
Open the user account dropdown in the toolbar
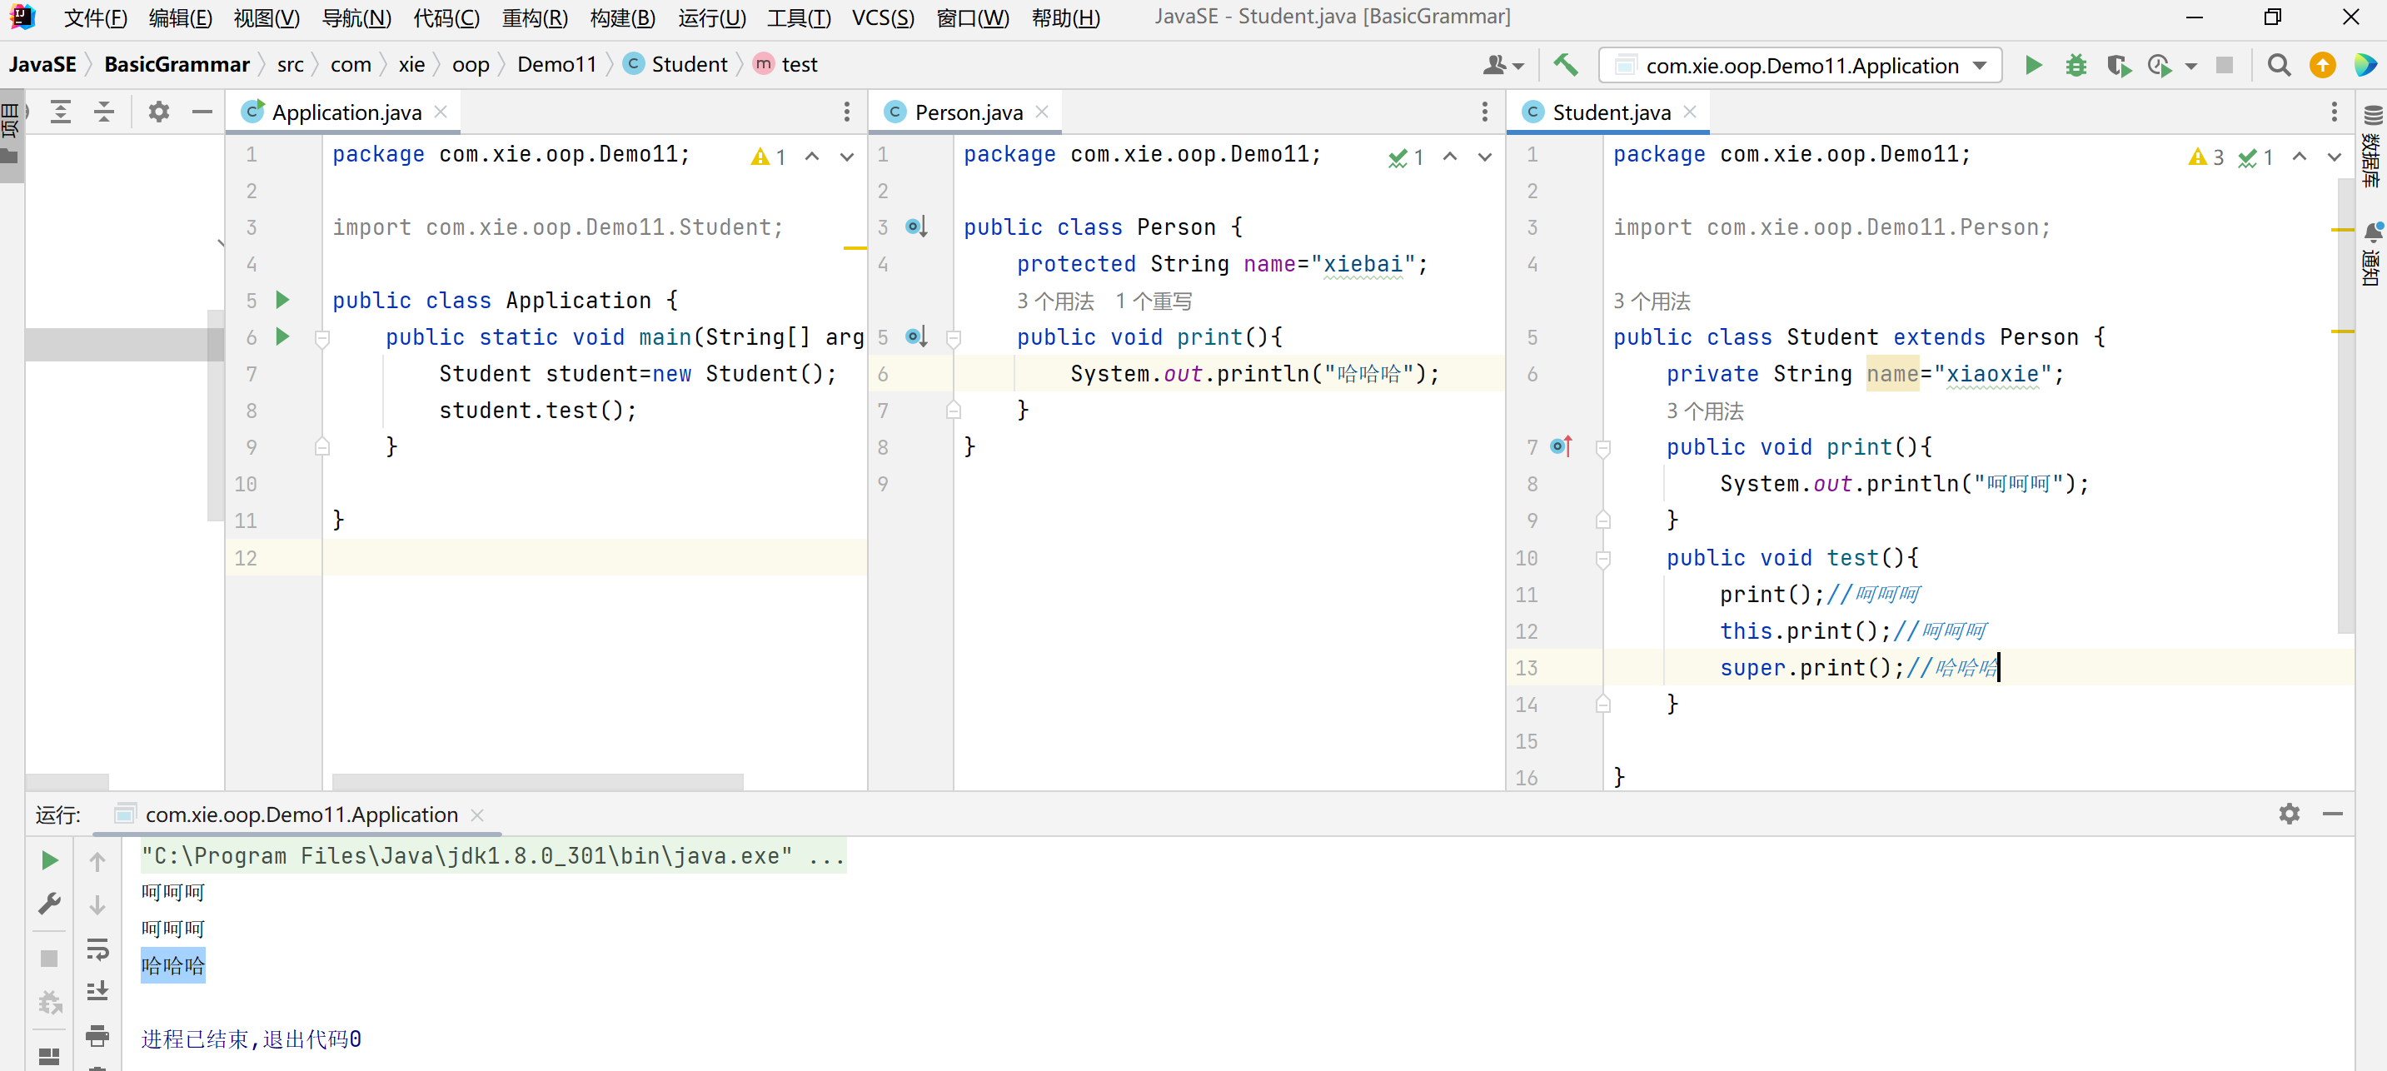(1502, 65)
